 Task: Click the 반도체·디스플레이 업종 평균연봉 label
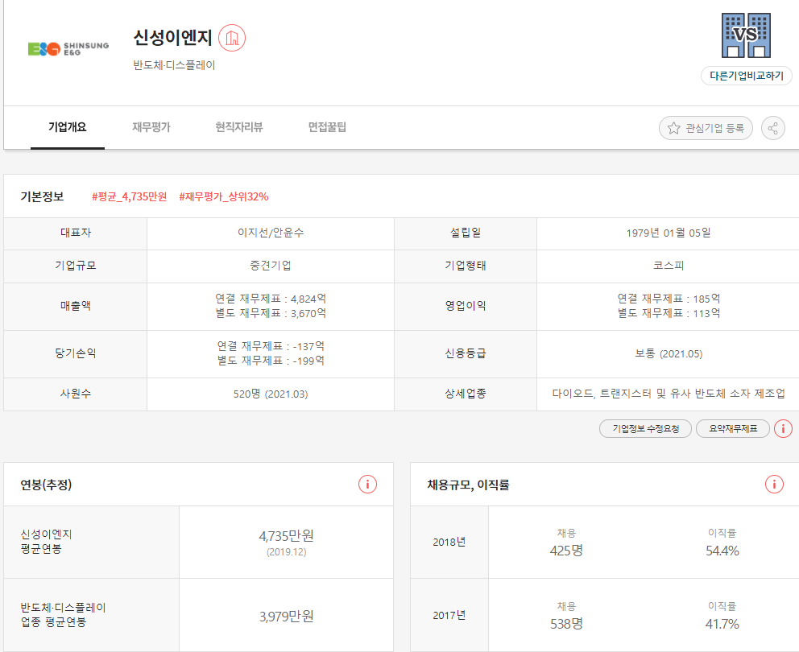pyautogui.click(x=63, y=615)
